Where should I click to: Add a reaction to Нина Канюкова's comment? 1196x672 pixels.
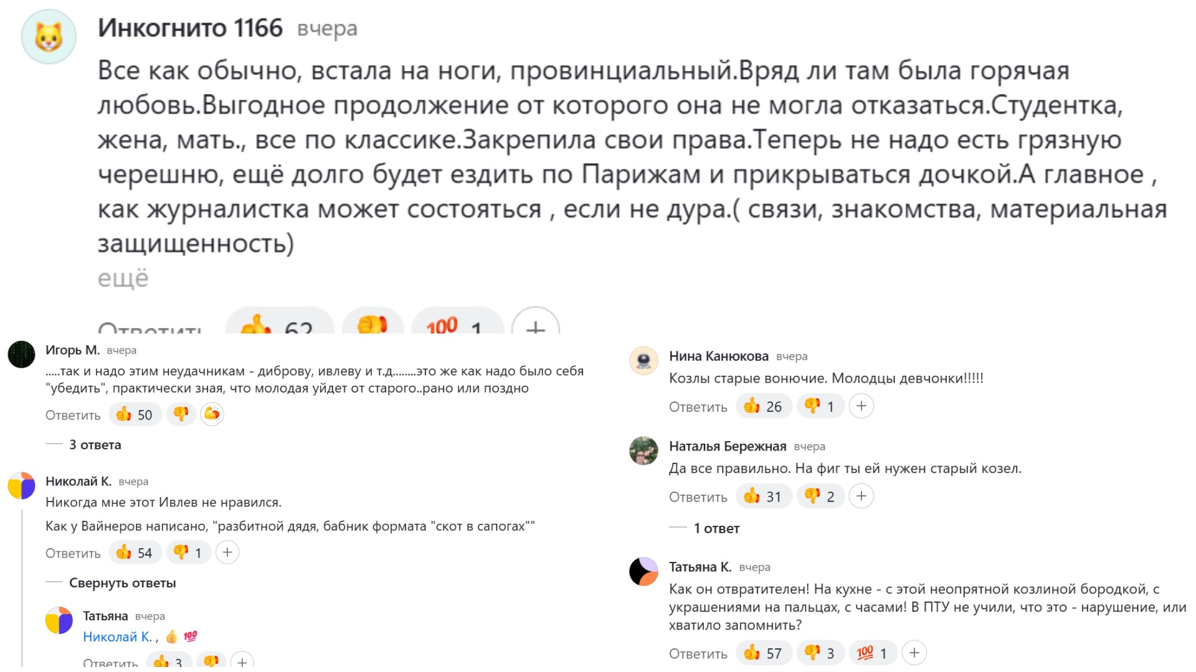coord(861,406)
